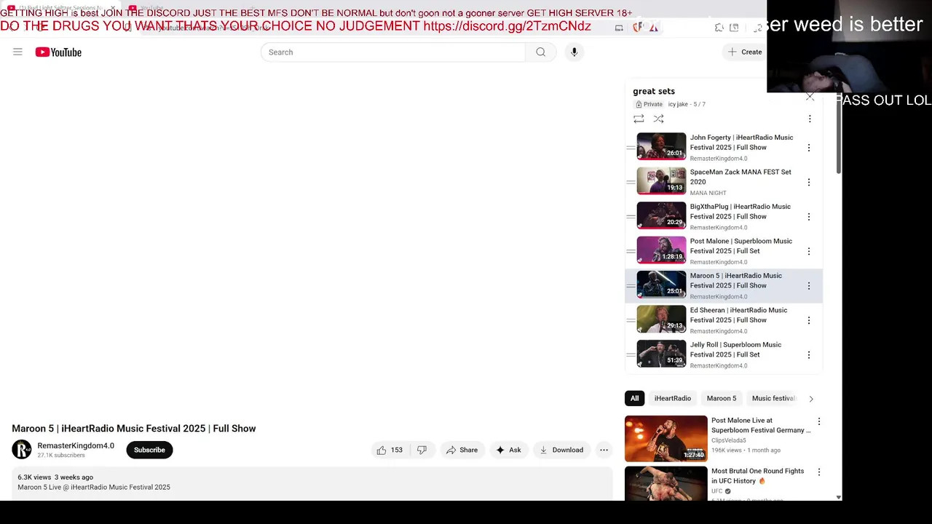Screen dimensions: 932x524
Task: Open the Maroon 5 playlist item menu
Action: [x=808, y=286]
